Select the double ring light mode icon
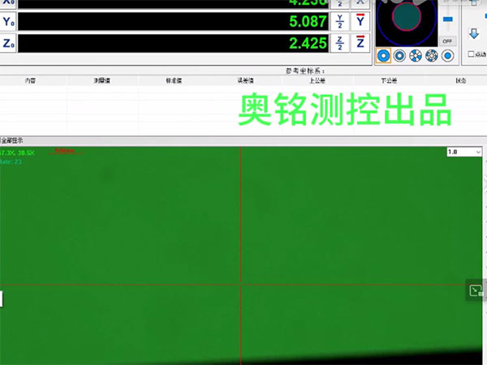Screen dimensions: 487x365 399,56
